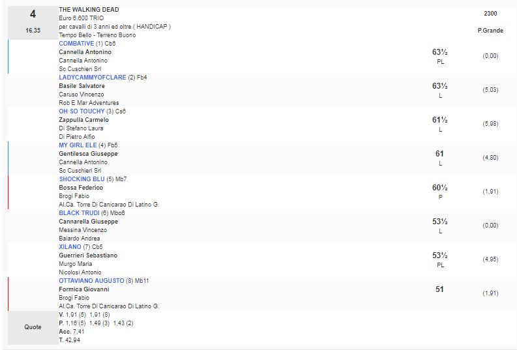Select jockey Zappulla Carmelo
Viewport: 517px width, 350px height.
point(83,120)
